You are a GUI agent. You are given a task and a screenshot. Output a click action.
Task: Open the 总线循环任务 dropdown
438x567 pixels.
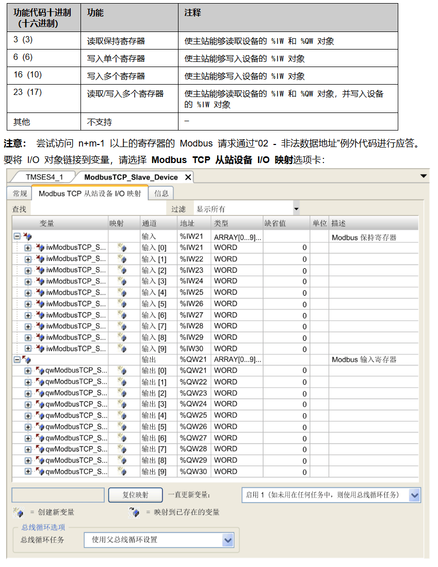point(228,540)
